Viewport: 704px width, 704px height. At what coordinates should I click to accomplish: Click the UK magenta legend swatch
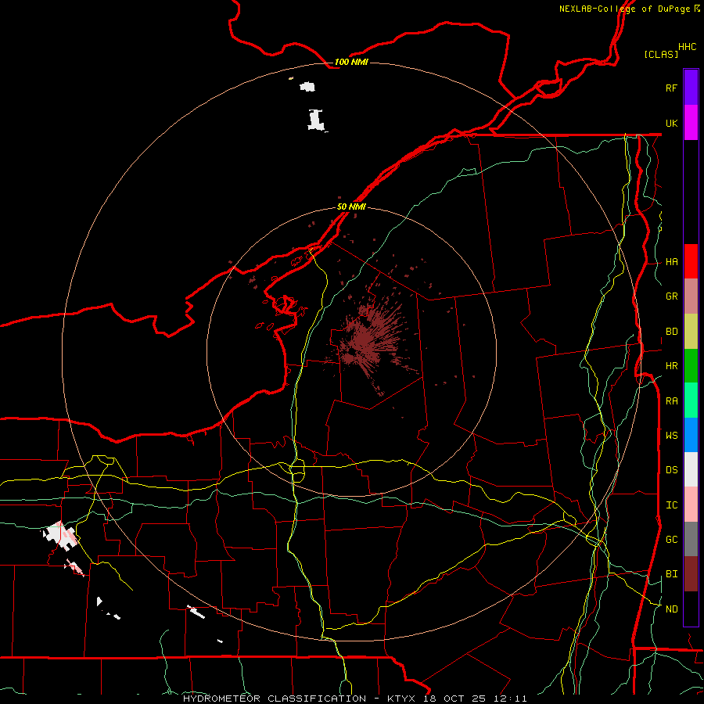coord(691,123)
